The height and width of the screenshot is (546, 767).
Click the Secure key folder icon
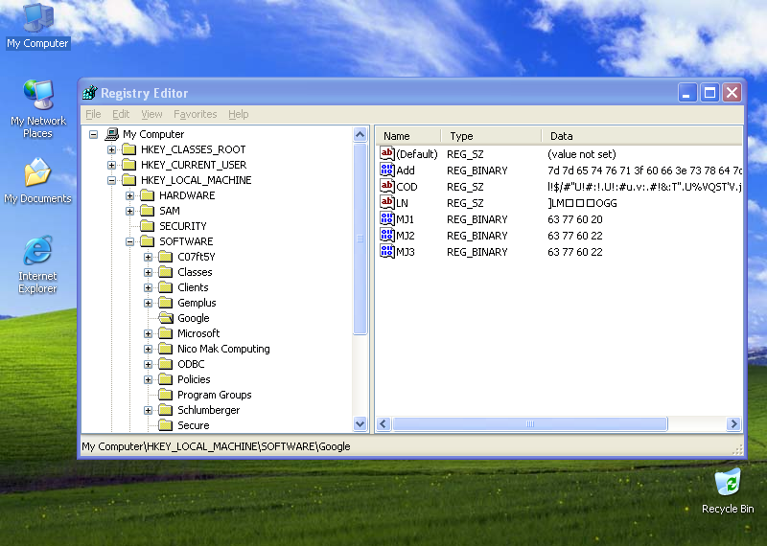166,425
